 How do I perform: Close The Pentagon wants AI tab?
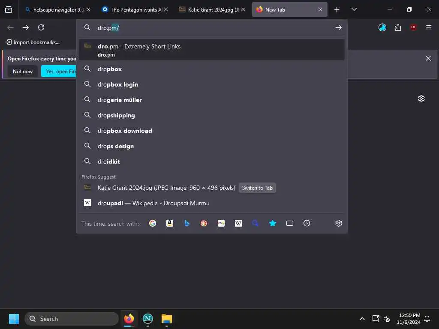click(x=166, y=9)
